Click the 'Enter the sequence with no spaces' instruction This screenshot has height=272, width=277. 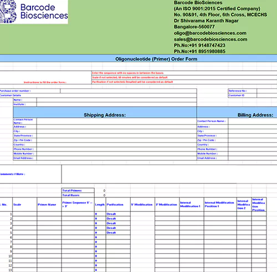point(128,73)
